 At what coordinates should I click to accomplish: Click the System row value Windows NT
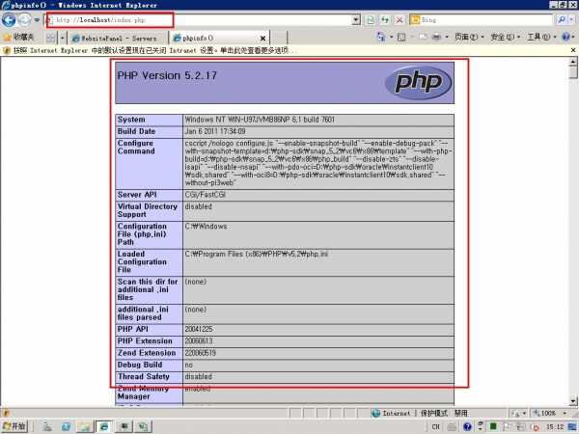click(260, 120)
